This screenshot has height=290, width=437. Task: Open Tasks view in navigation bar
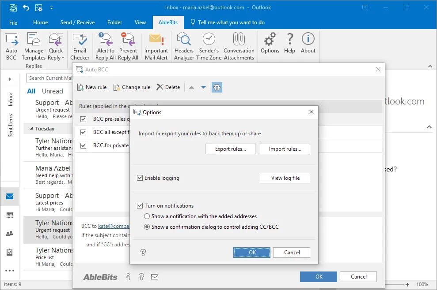(x=10, y=252)
